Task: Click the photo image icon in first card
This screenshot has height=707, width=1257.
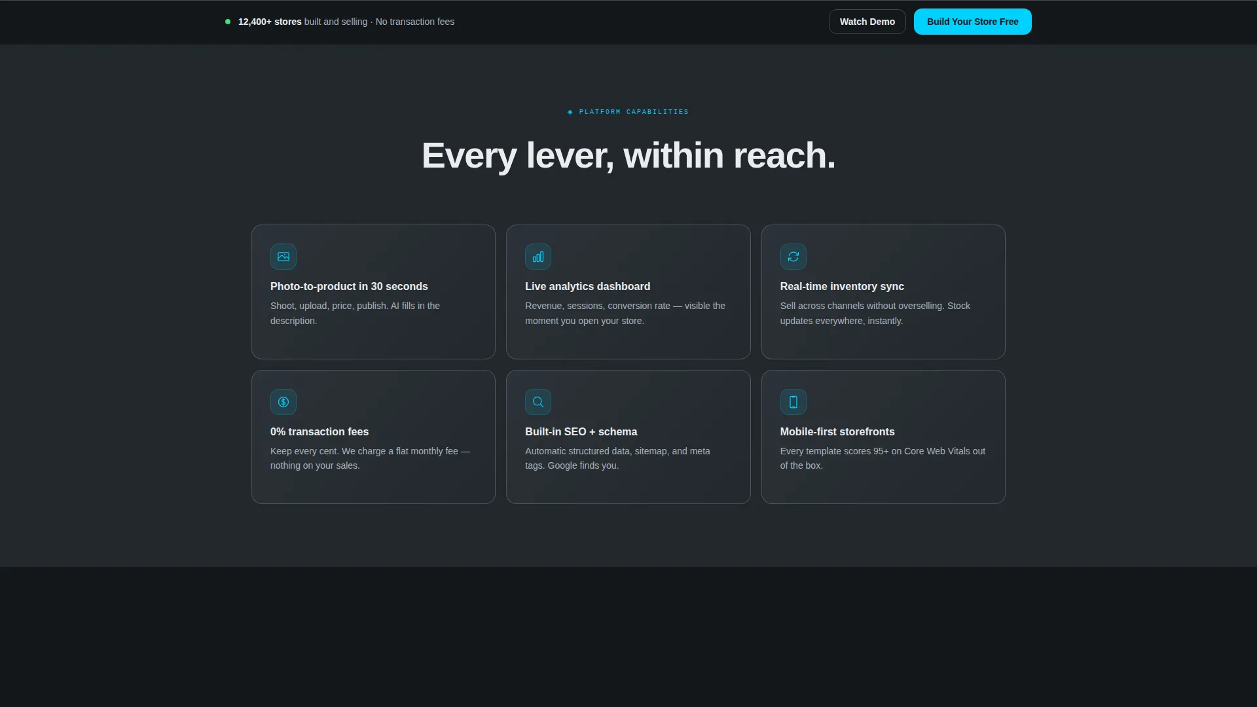Action: pos(283,257)
